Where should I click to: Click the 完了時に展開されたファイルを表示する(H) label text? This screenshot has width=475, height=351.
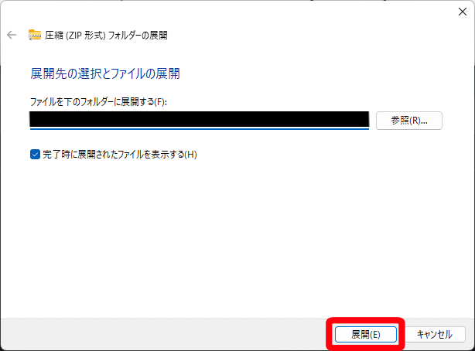coord(120,155)
